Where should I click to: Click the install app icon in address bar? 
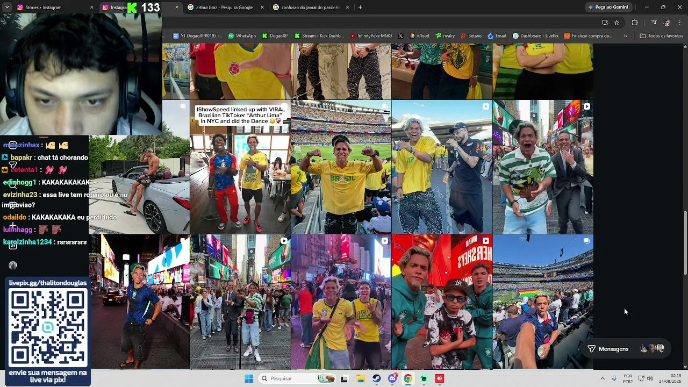coord(605,23)
